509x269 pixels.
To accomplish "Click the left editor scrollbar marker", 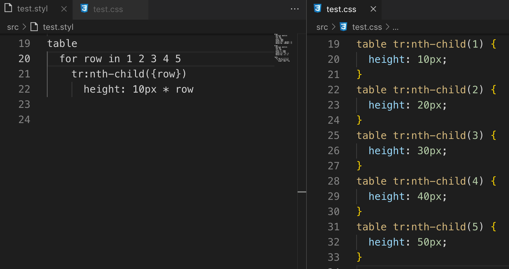I will (x=302, y=192).
